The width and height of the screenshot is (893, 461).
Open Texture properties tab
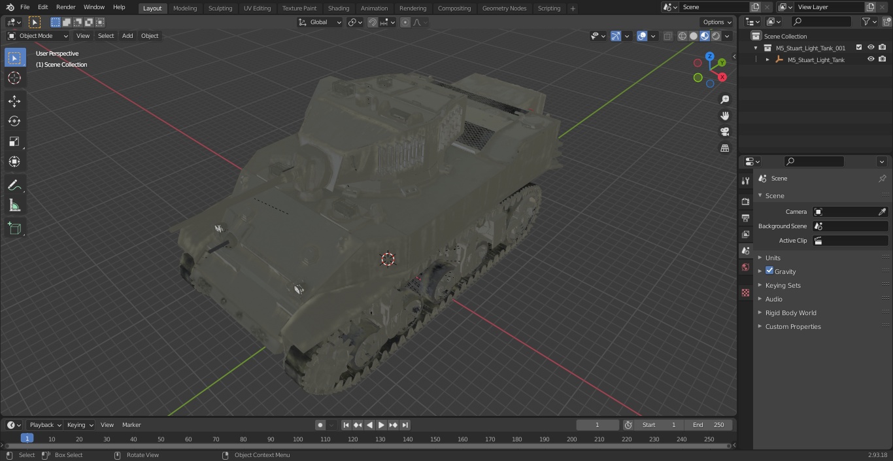[745, 292]
